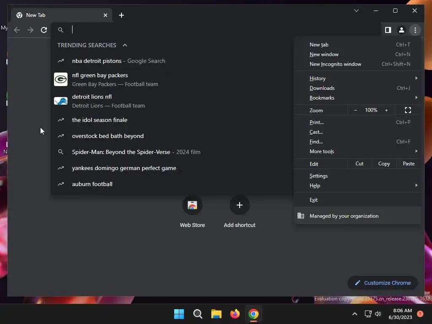Click the network icon in system tray
Viewport: 432px width, 324px height.
coord(368,314)
